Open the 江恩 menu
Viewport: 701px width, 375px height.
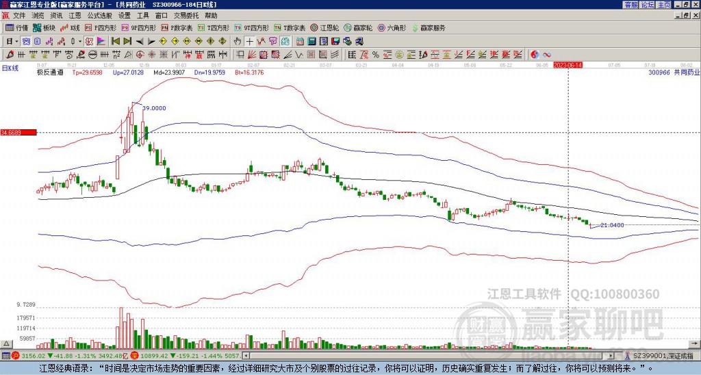tap(75, 16)
